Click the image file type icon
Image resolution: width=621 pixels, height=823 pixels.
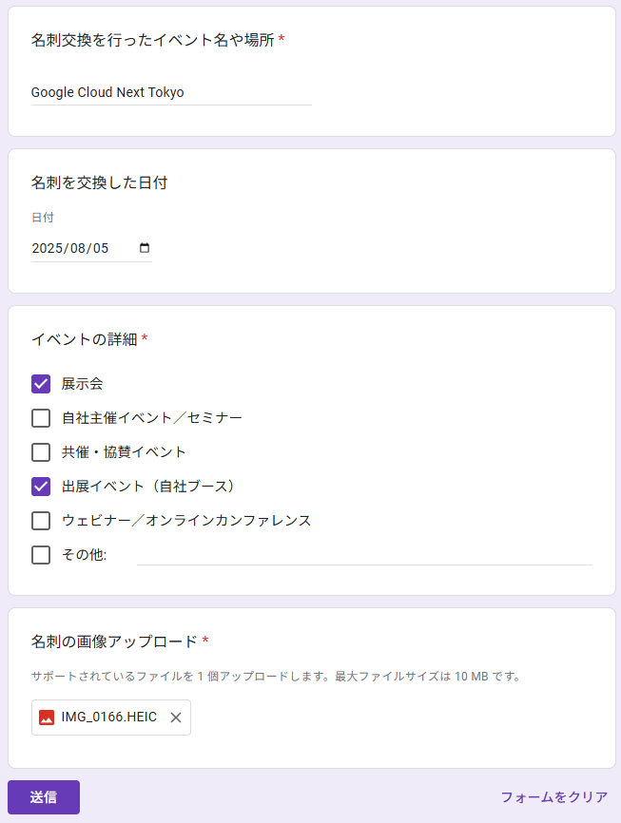[47, 718]
